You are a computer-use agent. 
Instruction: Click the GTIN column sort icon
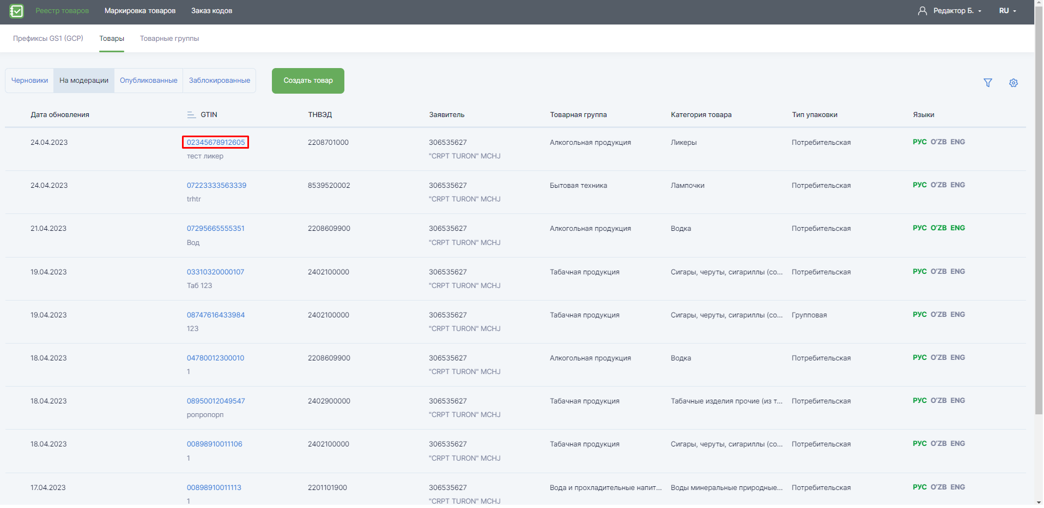[x=191, y=115]
